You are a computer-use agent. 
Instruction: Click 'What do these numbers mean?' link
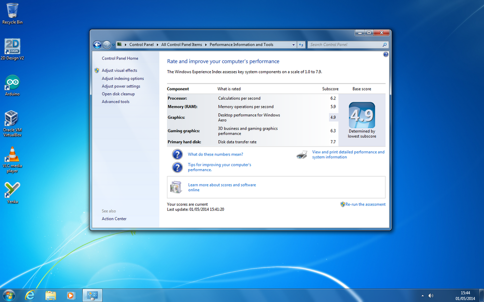215,155
